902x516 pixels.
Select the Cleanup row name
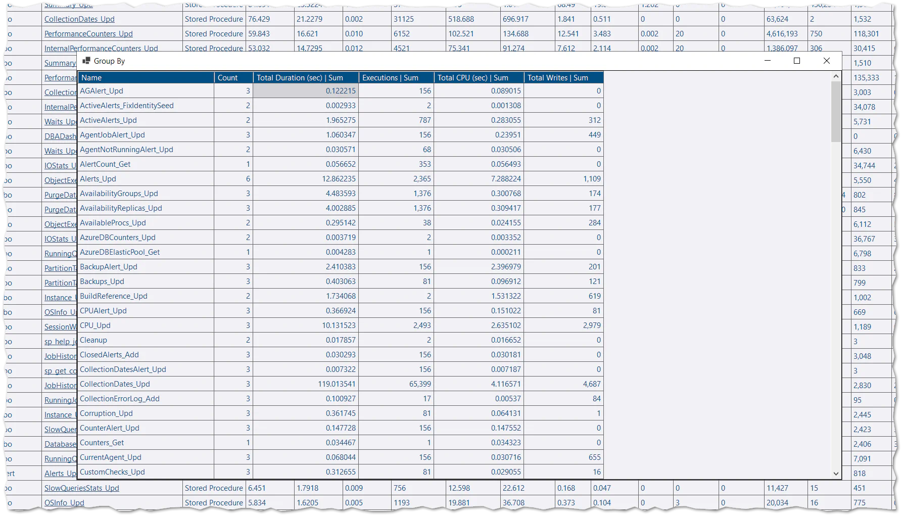click(x=93, y=340)
